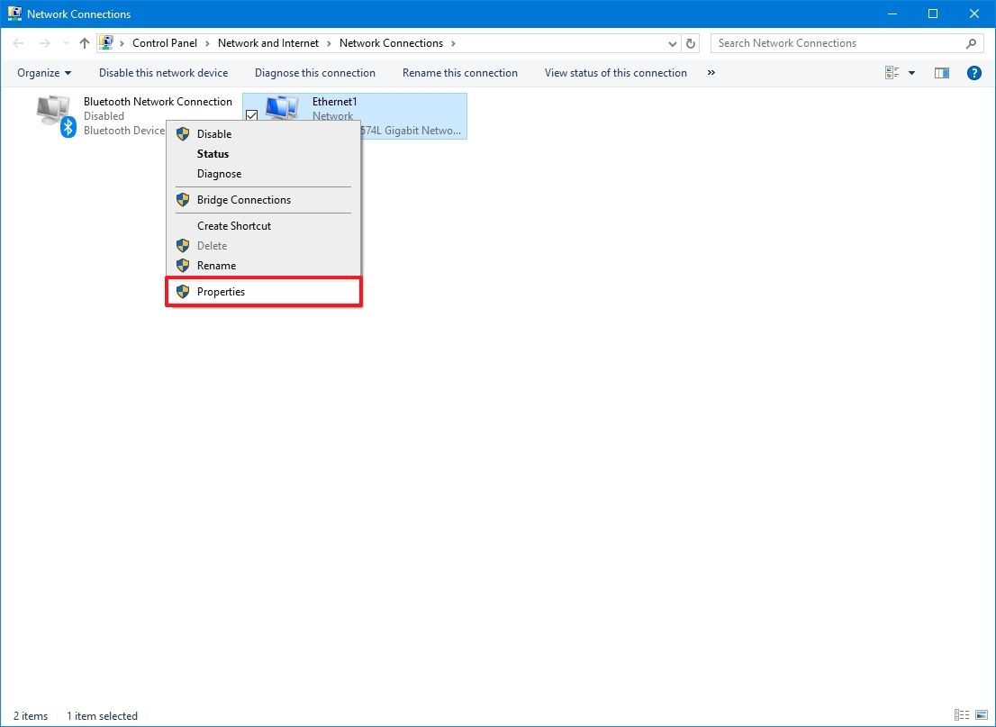Select Properties from the context menu

222,291
